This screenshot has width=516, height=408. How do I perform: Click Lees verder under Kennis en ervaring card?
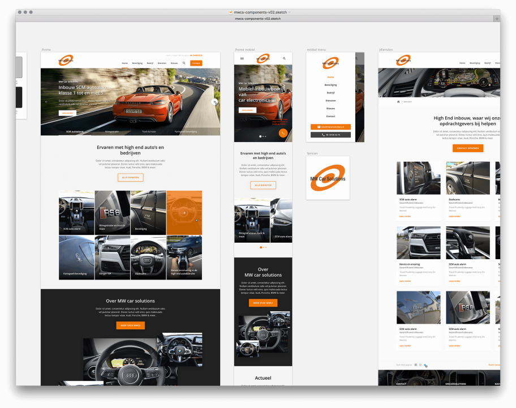coord(405,281)
